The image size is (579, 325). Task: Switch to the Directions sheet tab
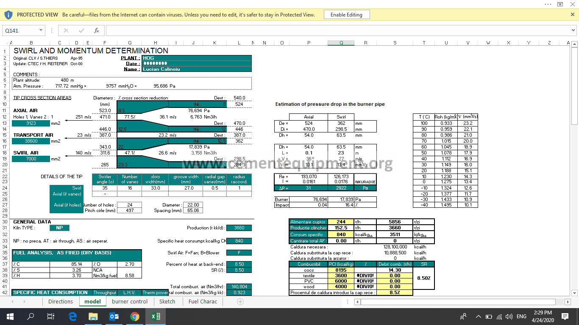[61, 302]
